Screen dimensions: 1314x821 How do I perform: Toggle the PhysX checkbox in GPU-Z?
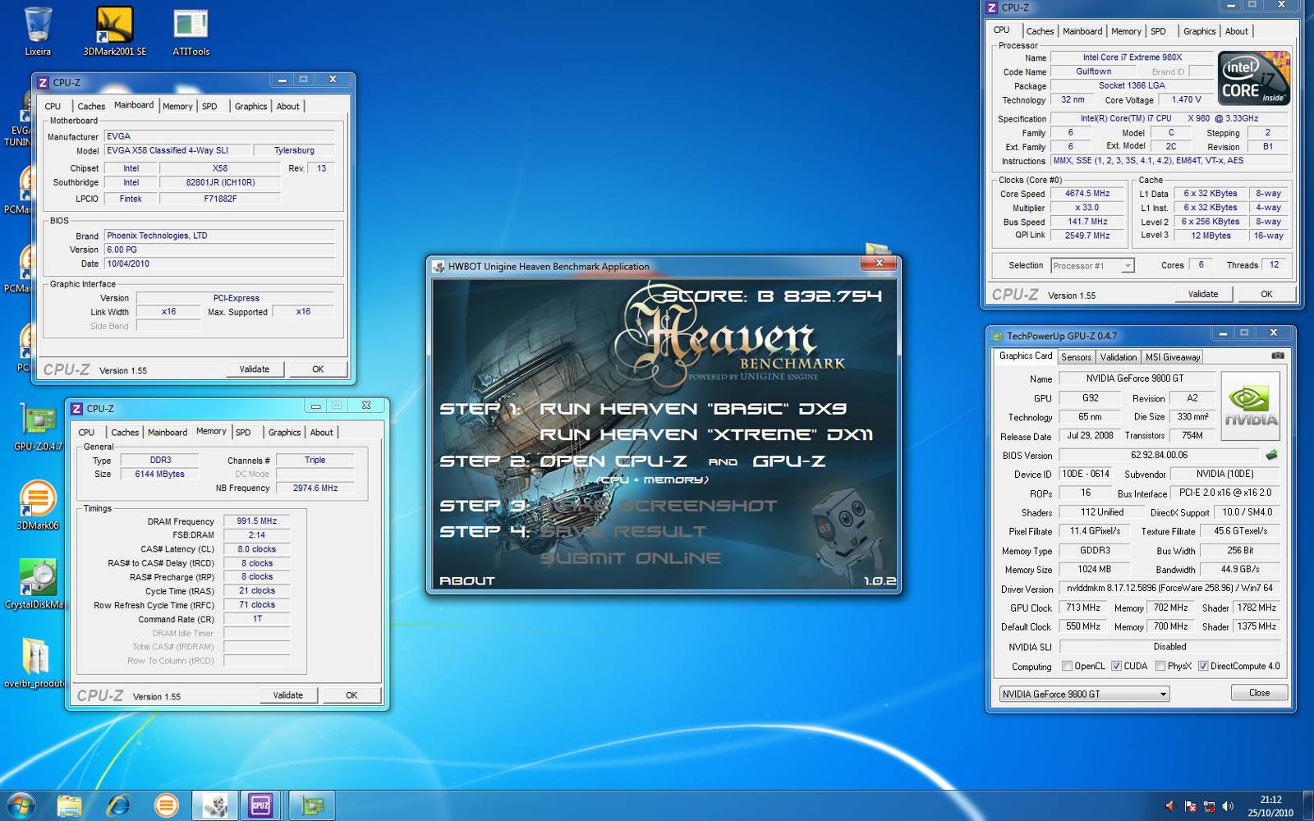pyautogui.click(x=1160, y=666)
